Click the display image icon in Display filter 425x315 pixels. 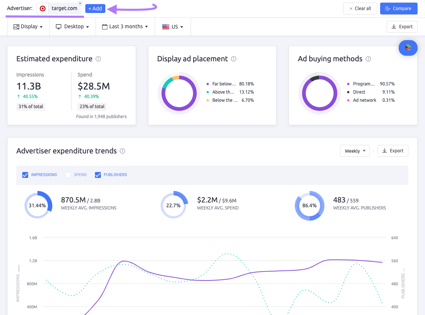[16, 27]
